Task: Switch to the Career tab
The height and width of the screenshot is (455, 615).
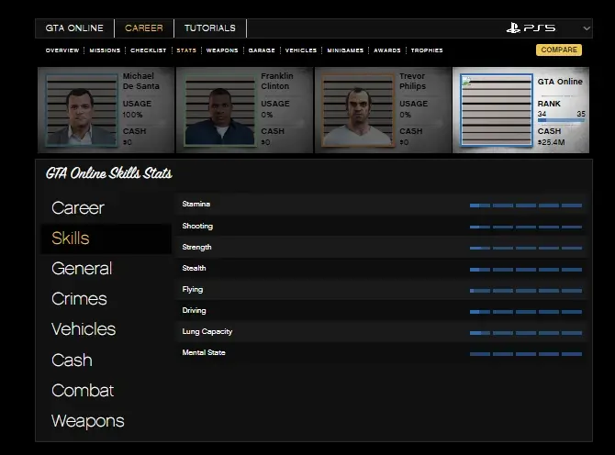Action: pos(144,28)
